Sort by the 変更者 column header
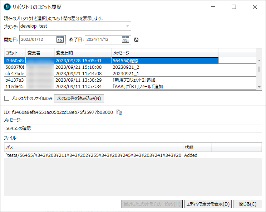 click(40, 53)
